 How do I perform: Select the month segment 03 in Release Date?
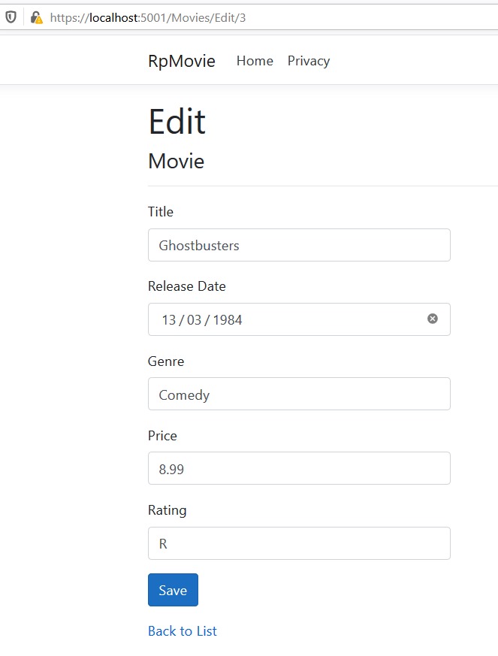pos(195,319)
